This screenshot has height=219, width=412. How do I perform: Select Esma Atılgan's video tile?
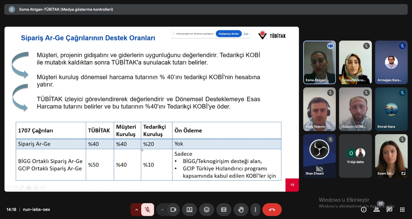(x=319, y=62)
